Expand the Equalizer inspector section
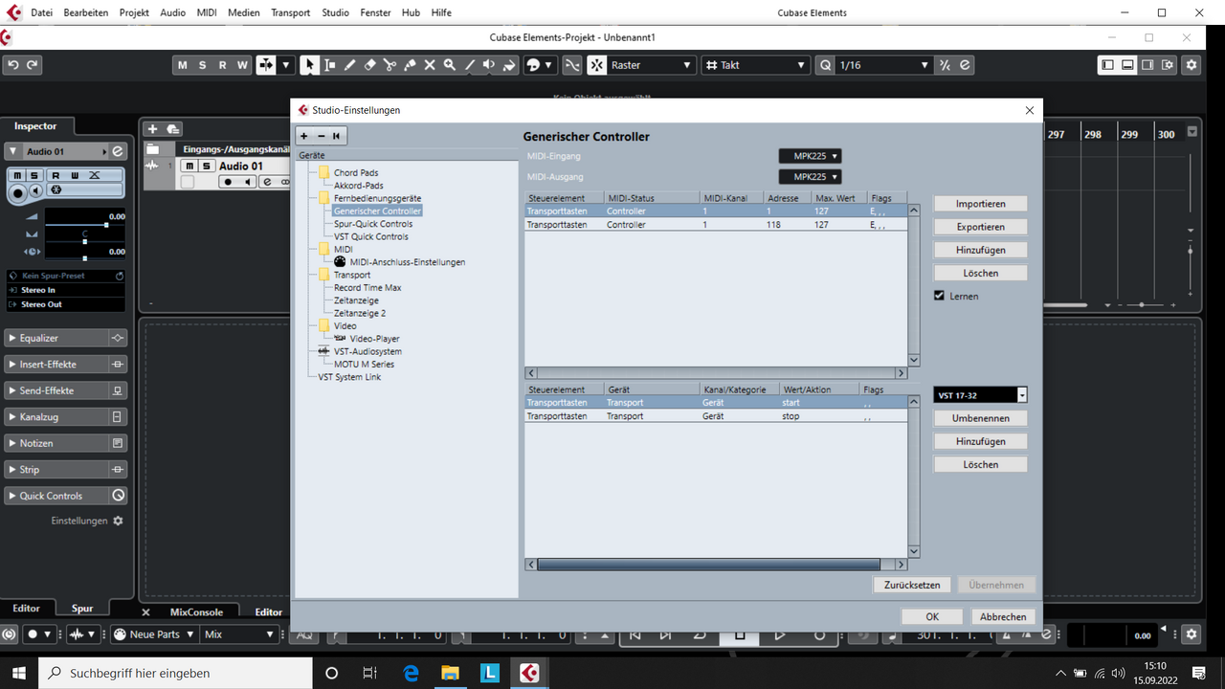The width and height of the screenshot is (1225, 689). pyautogui.click(x=65, y=338)
